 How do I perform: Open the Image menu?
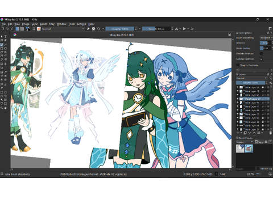(x=26, y=24)
